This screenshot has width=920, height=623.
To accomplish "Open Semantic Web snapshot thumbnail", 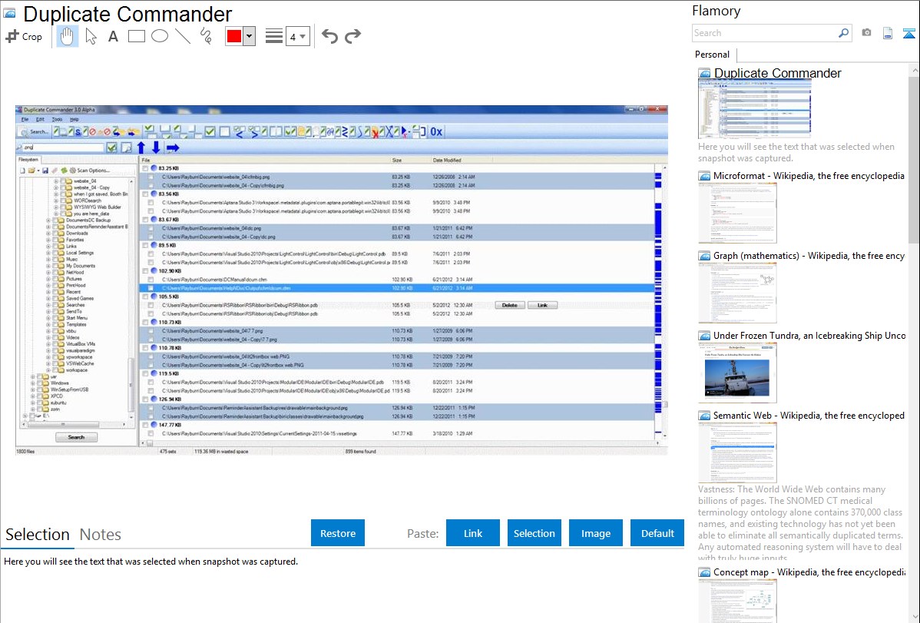I will click(x=737, y=452).
